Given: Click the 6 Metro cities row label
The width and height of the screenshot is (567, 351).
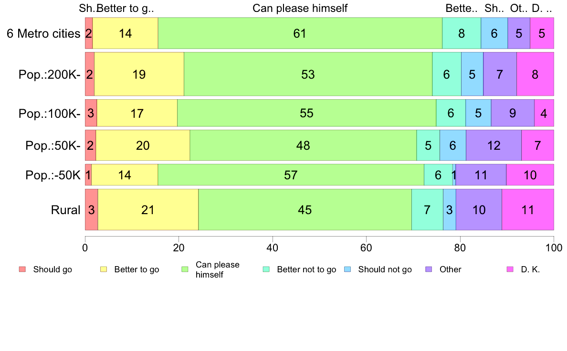Looking at the screenshot, I should (43, 33).
